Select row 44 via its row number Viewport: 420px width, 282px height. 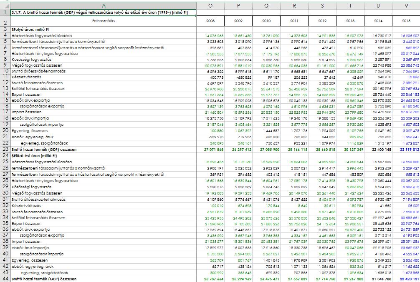[x=5, y=279]
